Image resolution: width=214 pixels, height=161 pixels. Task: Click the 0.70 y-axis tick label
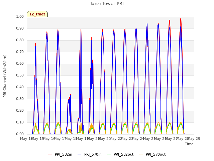[x=20, y=52]
